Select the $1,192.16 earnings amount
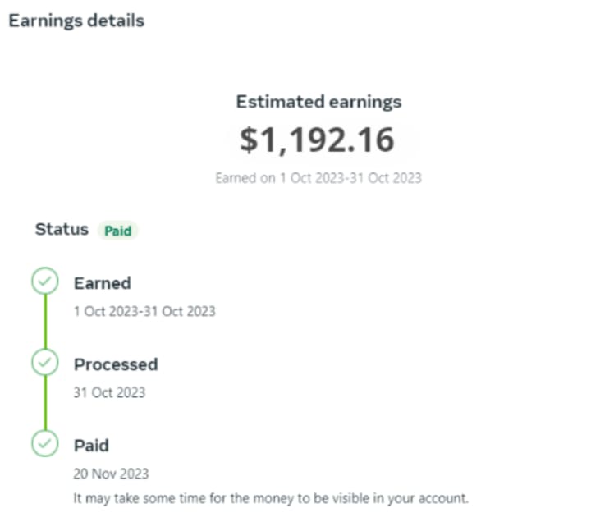The height and width of the screenshot is (522, 591). (x=318, y=140)
